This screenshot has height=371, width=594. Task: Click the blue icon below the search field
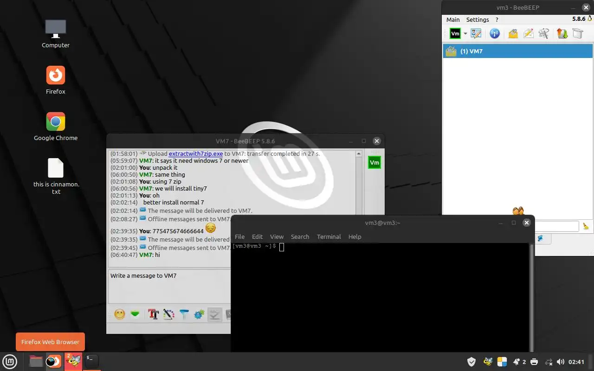[540, 238]
